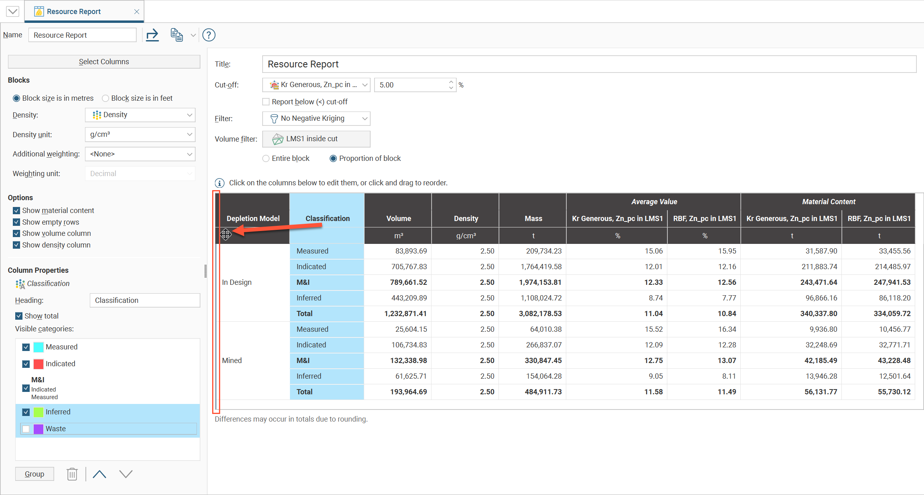Click the purple Waste color swatch

(38, 429)
